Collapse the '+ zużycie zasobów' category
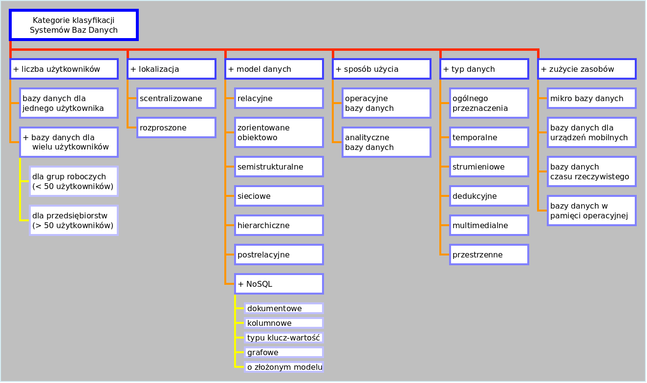647x383 pixels. pyautogui.click(x=587, y=69)
